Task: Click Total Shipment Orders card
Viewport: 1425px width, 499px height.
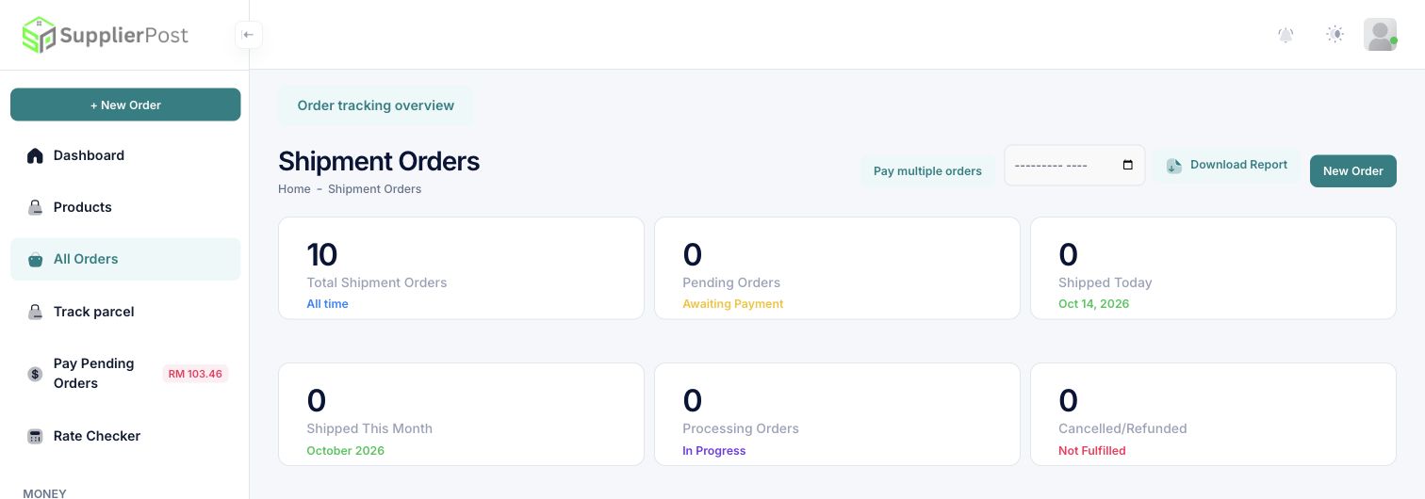Action: click(461, 268)
